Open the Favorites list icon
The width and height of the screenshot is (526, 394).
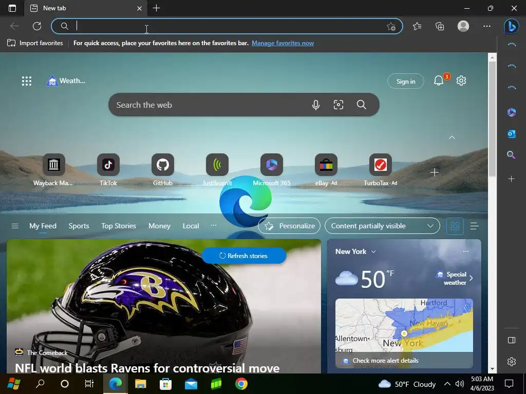[x=417, y=26]
